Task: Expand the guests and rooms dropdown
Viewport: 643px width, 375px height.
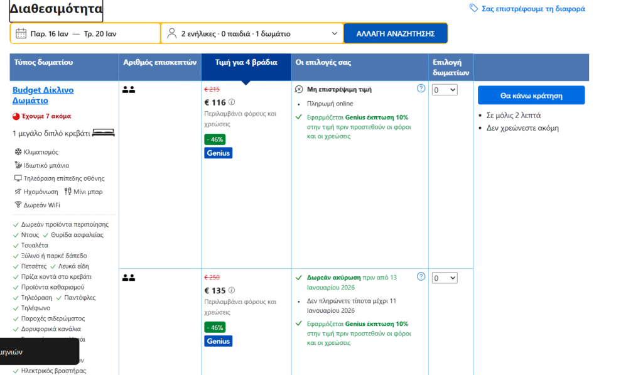Action: point(334,33)
